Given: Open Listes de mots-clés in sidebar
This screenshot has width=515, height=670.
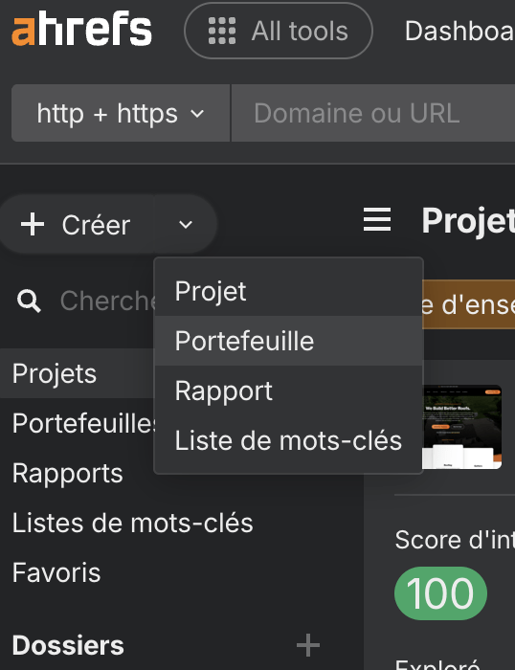Looking at the screenshot, I should [x=132, y=523].
